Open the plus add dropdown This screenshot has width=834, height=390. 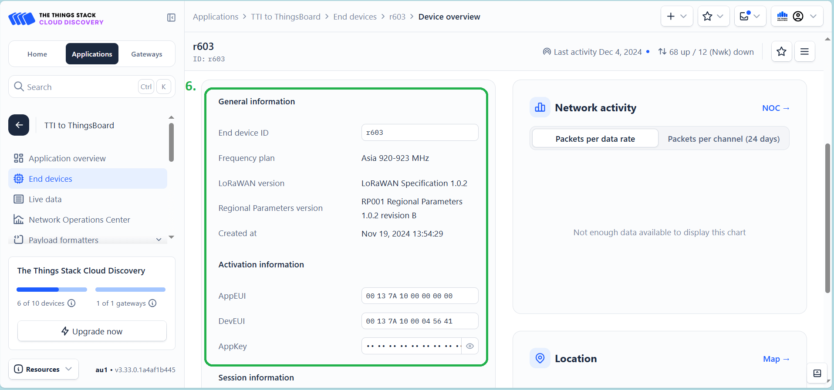[677, 16]
